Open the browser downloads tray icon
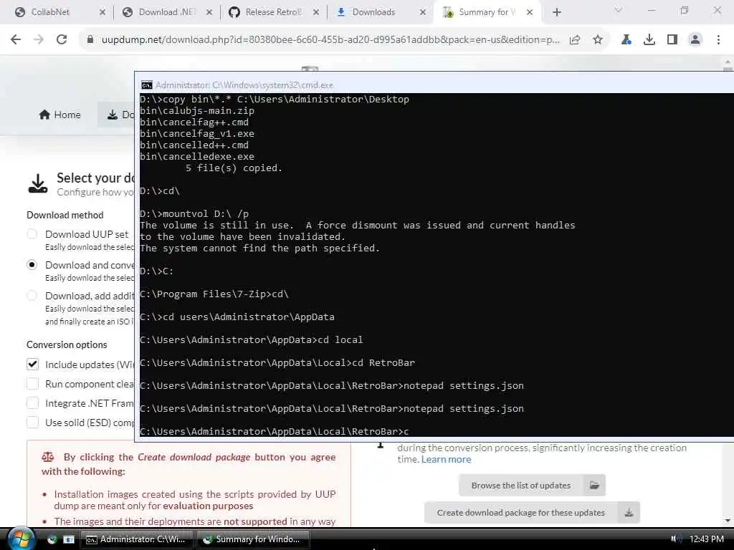 tap(649, 40)
